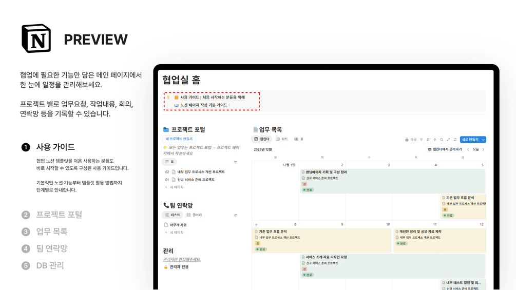This screenshot has height=290, width=516.
Task: Click 캘린더에서 관리하기 button
Action: point(445,149)
